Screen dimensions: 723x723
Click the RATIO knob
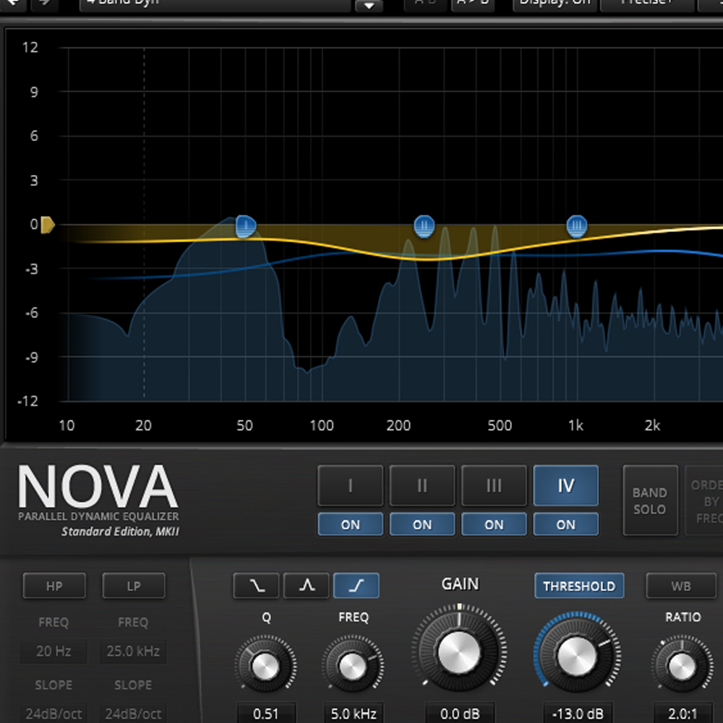(x=682, y=666)
